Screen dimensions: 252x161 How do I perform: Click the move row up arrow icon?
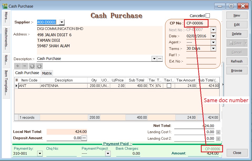click(x=32, y=66)
